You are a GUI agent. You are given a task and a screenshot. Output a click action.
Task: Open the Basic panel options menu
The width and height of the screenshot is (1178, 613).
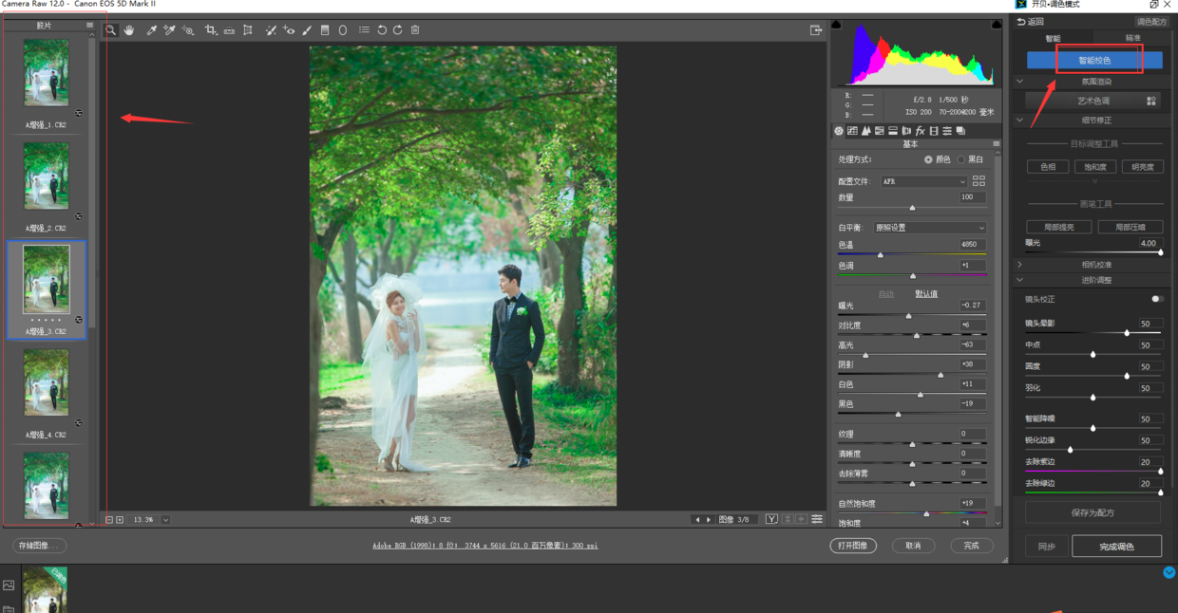(996, 144)
